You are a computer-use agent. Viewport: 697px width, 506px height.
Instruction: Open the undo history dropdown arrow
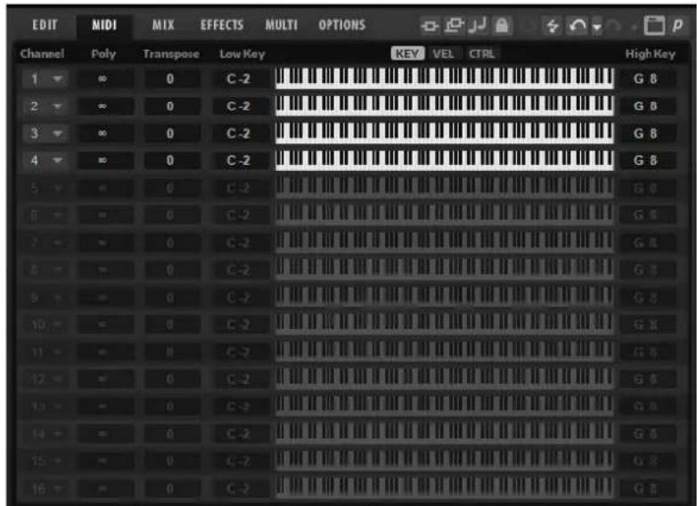click(x=597, y=27)
